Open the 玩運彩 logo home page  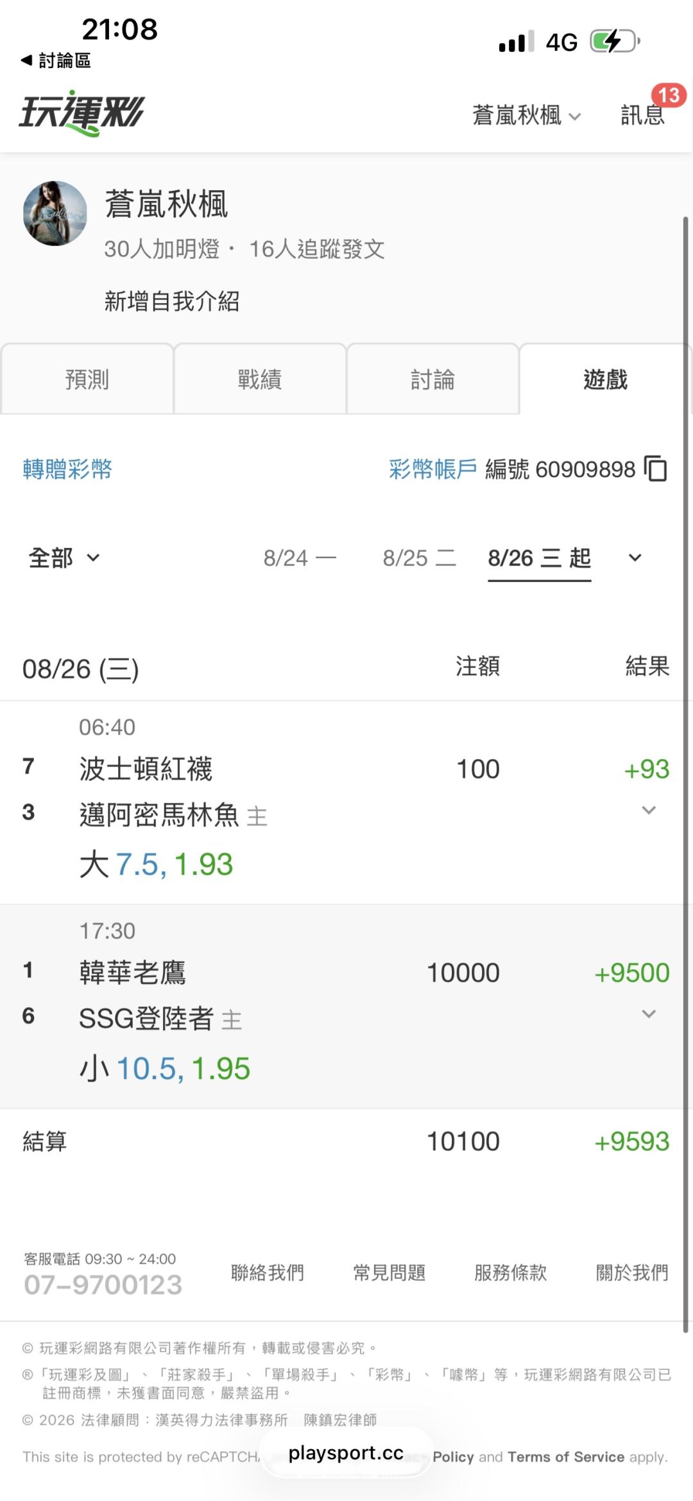click(82, 113)
